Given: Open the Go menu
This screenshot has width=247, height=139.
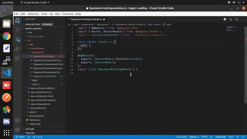Looking at the screenshot, I should click(51, 14).
